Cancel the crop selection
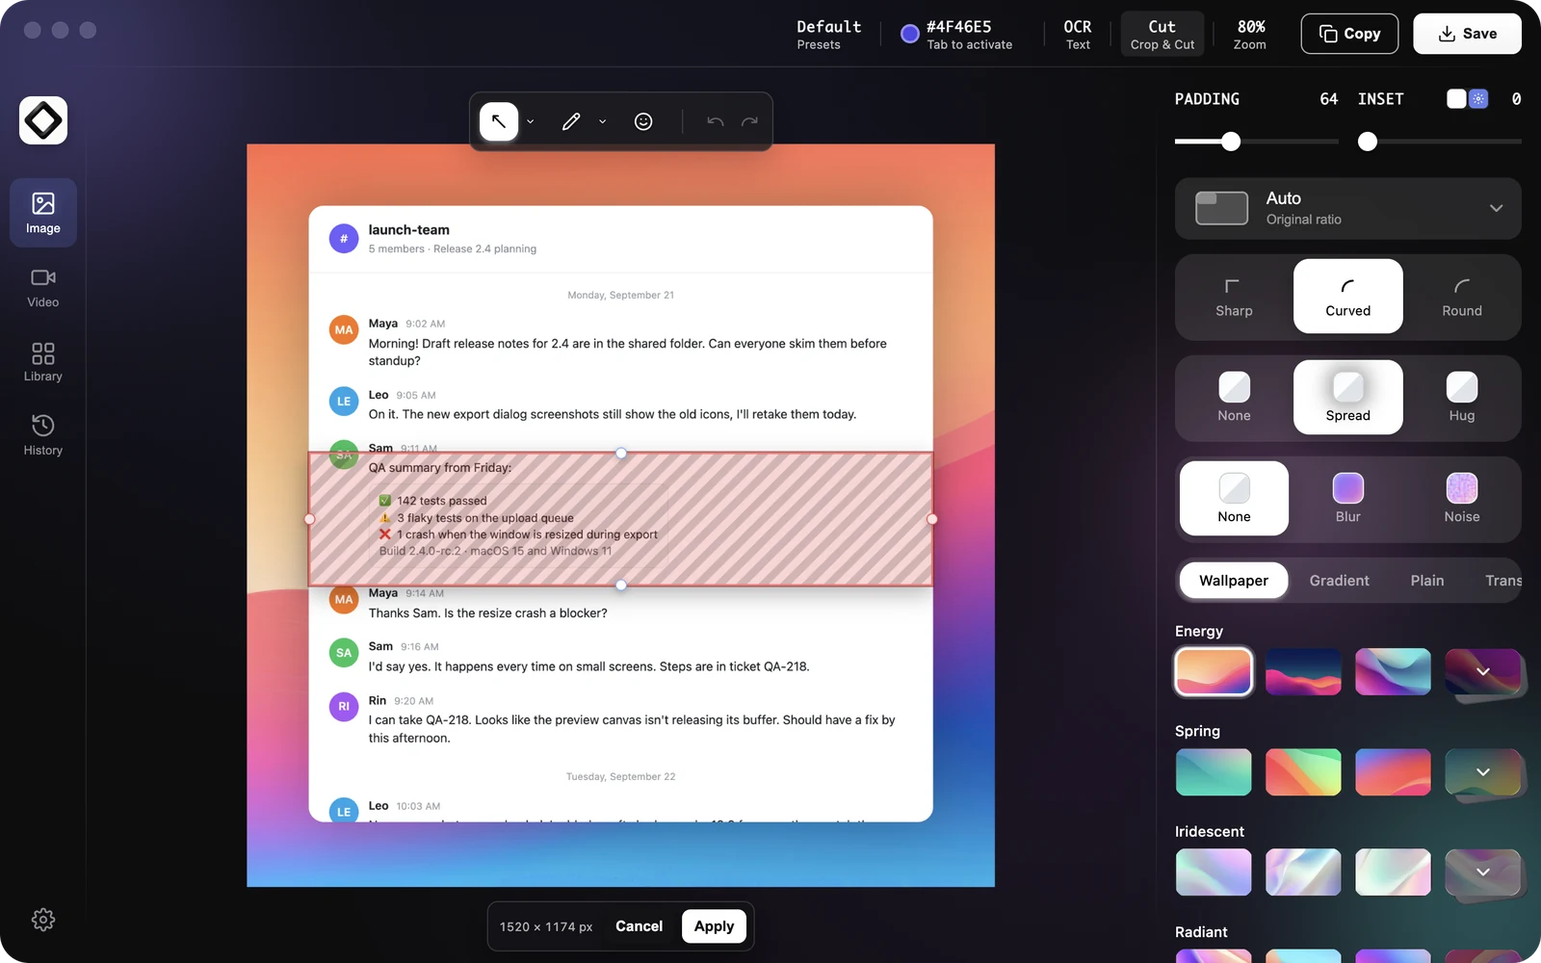Viewport: 1541px width, 963px height. coord(640,926)
